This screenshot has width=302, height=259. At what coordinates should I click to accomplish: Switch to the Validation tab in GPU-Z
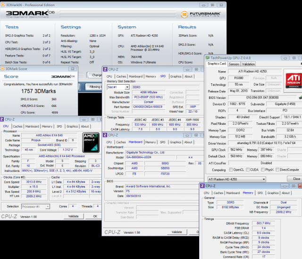pos(248,64)
